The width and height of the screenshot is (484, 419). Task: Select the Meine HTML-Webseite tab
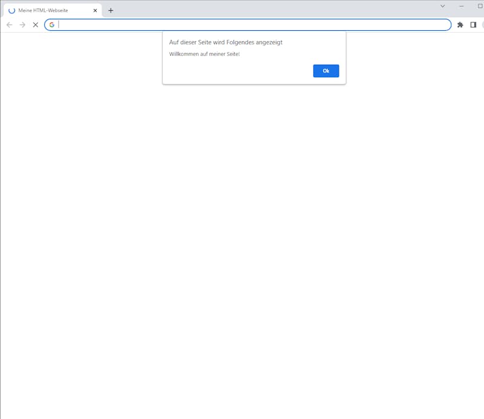(x=53, y=10)
